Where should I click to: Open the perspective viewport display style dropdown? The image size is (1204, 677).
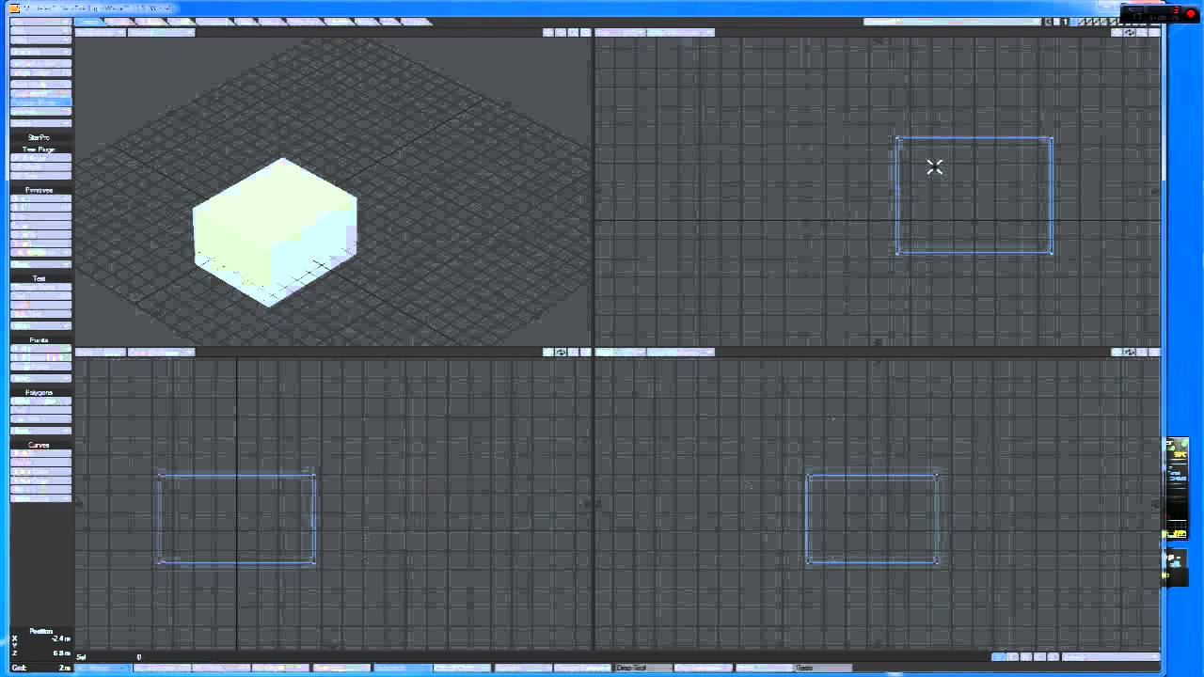pyautogui.click(x=161, y=32)
